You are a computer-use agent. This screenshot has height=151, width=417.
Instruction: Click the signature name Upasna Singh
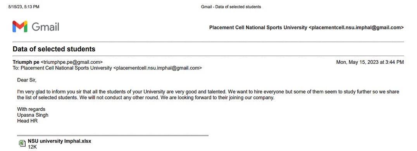click(x=33, y=115)
